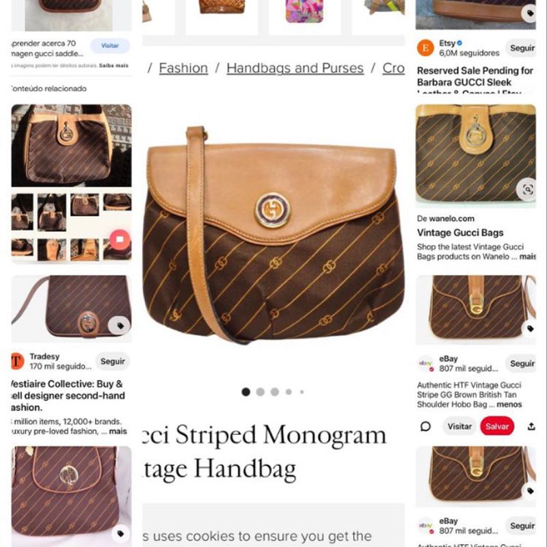The width and height of the screenshot is (547, 547).
Task: Select the second carousel dot indicator
Action: (x=261, y=392)
